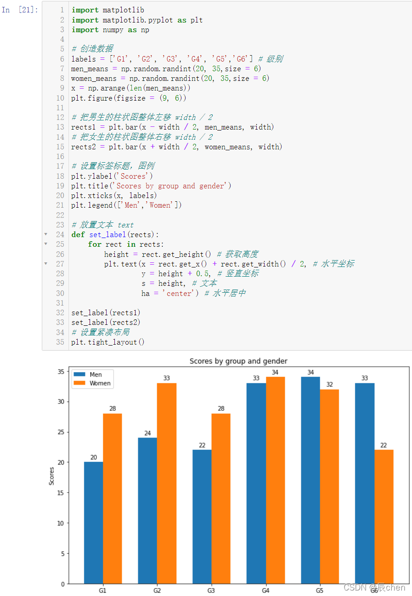Click the blue G4 bar labeled 33
The image size is (412, 596).
pos(256,483)
